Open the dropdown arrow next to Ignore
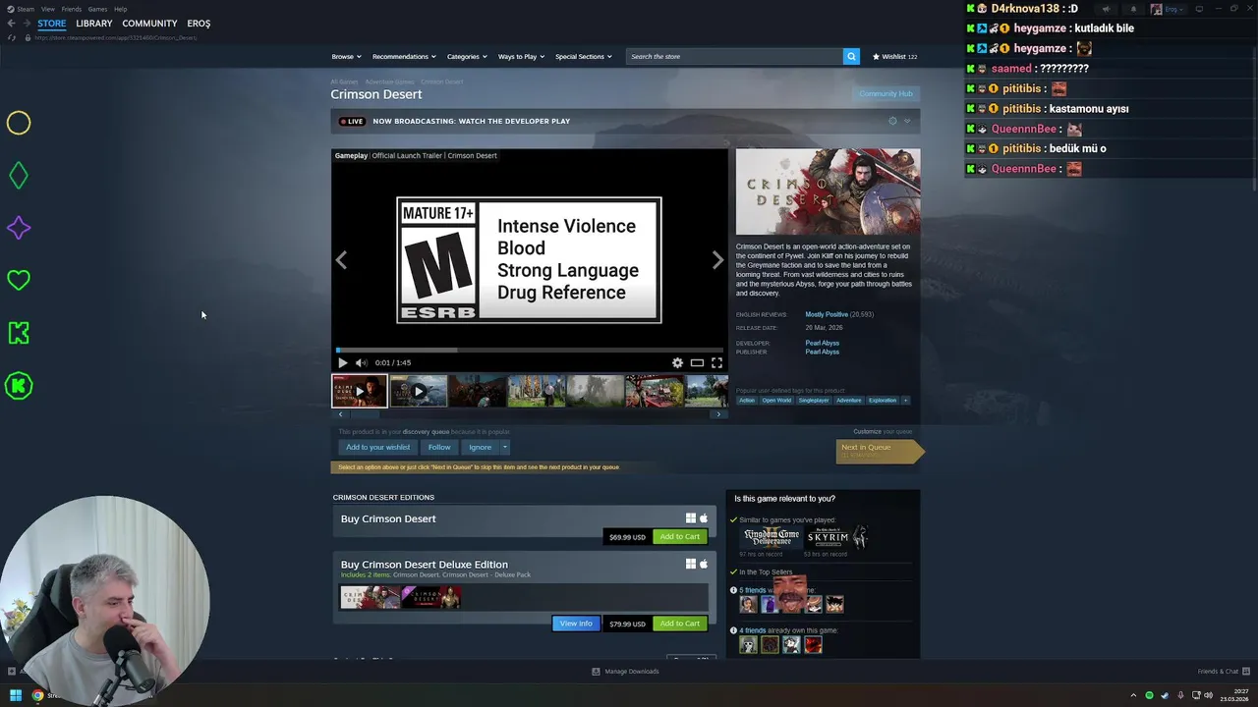This screenshot has width=1258, height=707. (x=505, y=447)
